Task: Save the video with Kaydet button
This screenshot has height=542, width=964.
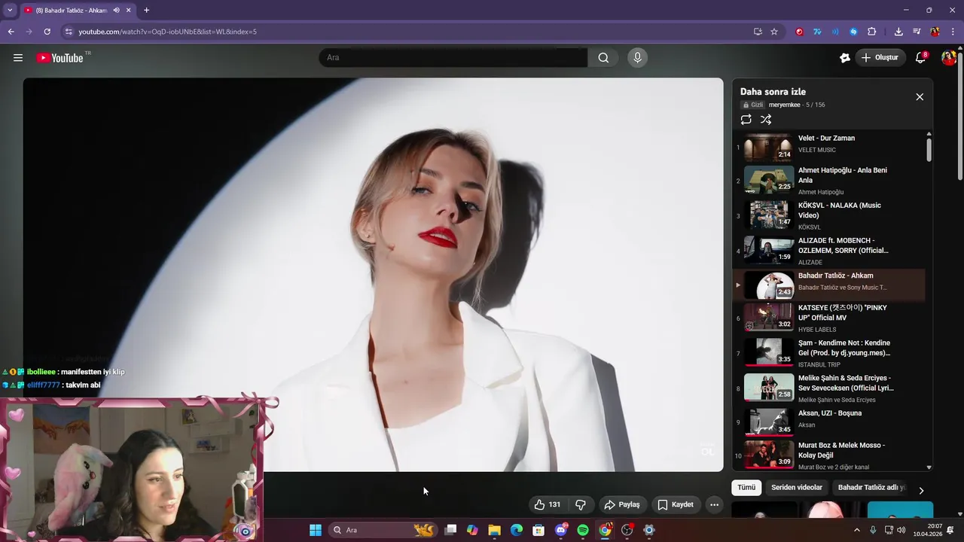Action: (x=676, y=504)
